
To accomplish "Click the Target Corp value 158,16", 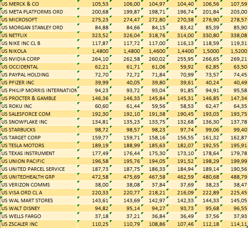I will [154, 138].
